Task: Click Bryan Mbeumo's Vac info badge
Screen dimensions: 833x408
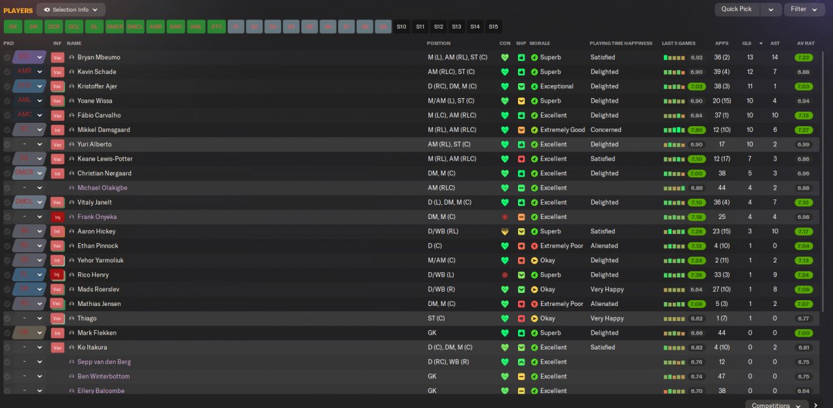Action: 57,57
